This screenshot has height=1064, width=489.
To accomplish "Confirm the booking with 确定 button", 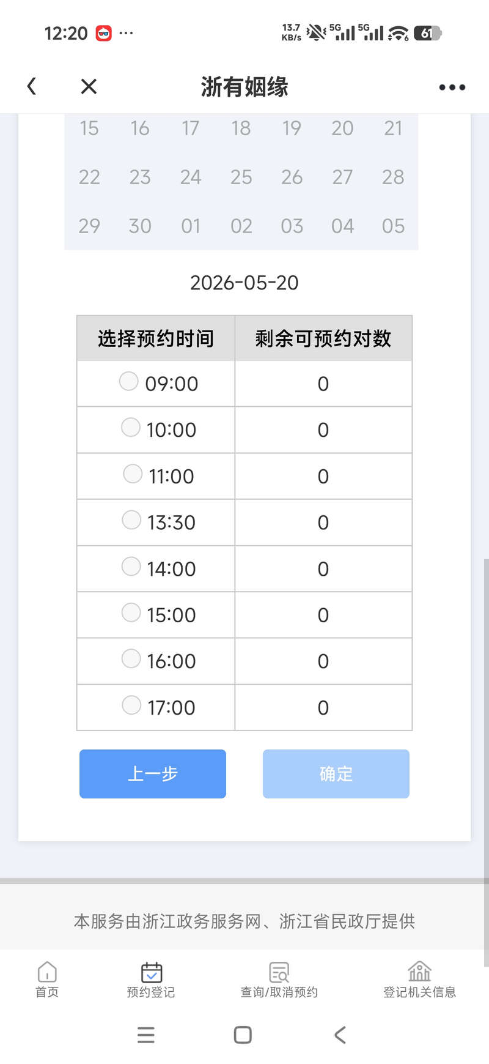I will tap(336, 773).
